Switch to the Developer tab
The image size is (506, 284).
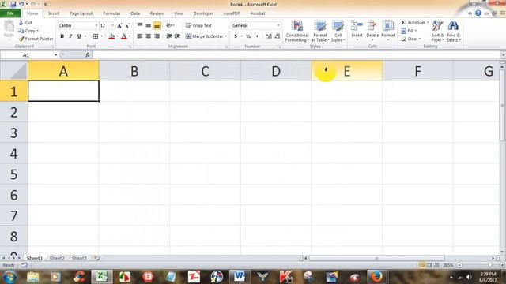click(x=203, y=13)
